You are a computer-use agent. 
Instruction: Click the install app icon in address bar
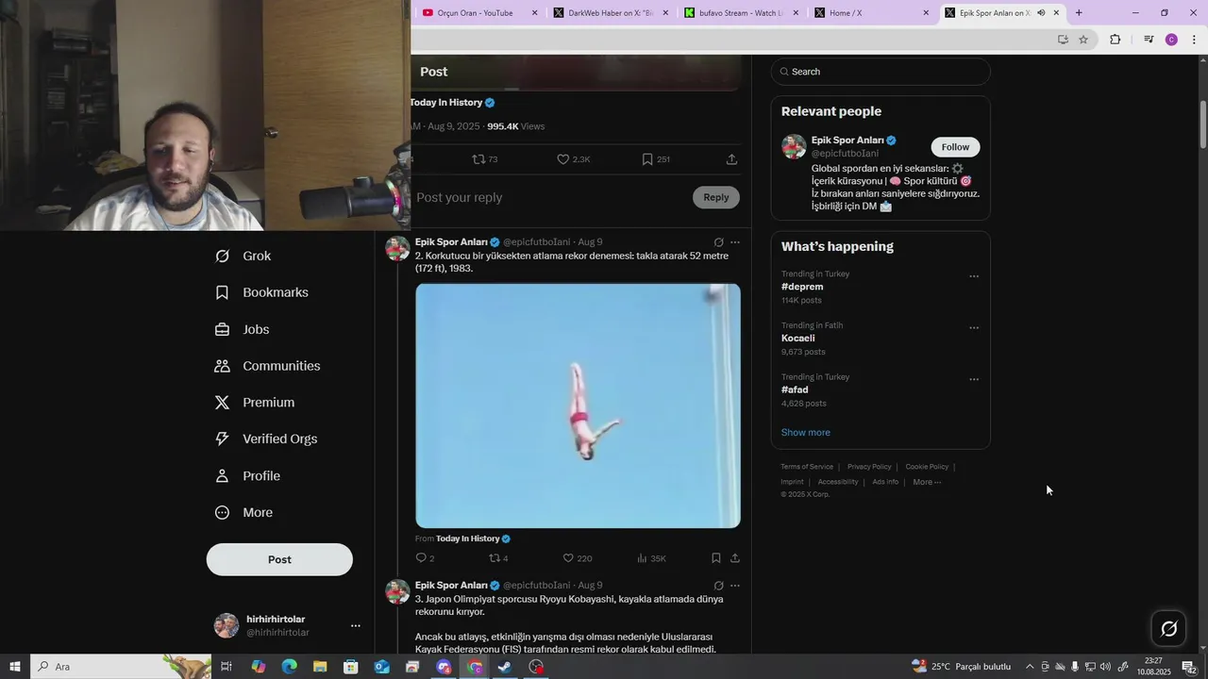(1063, 40)
